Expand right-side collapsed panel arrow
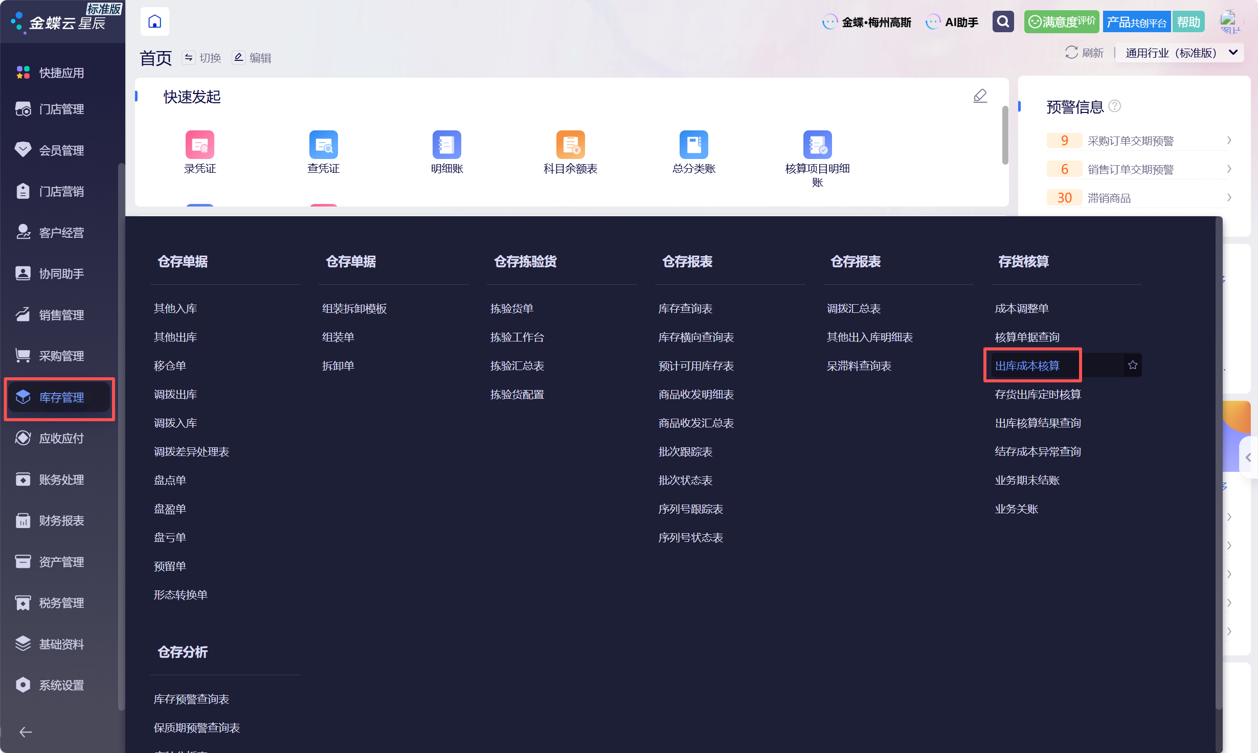Image resolution: width=1258 pixels, height=753 pixels. pos(1248,457)
